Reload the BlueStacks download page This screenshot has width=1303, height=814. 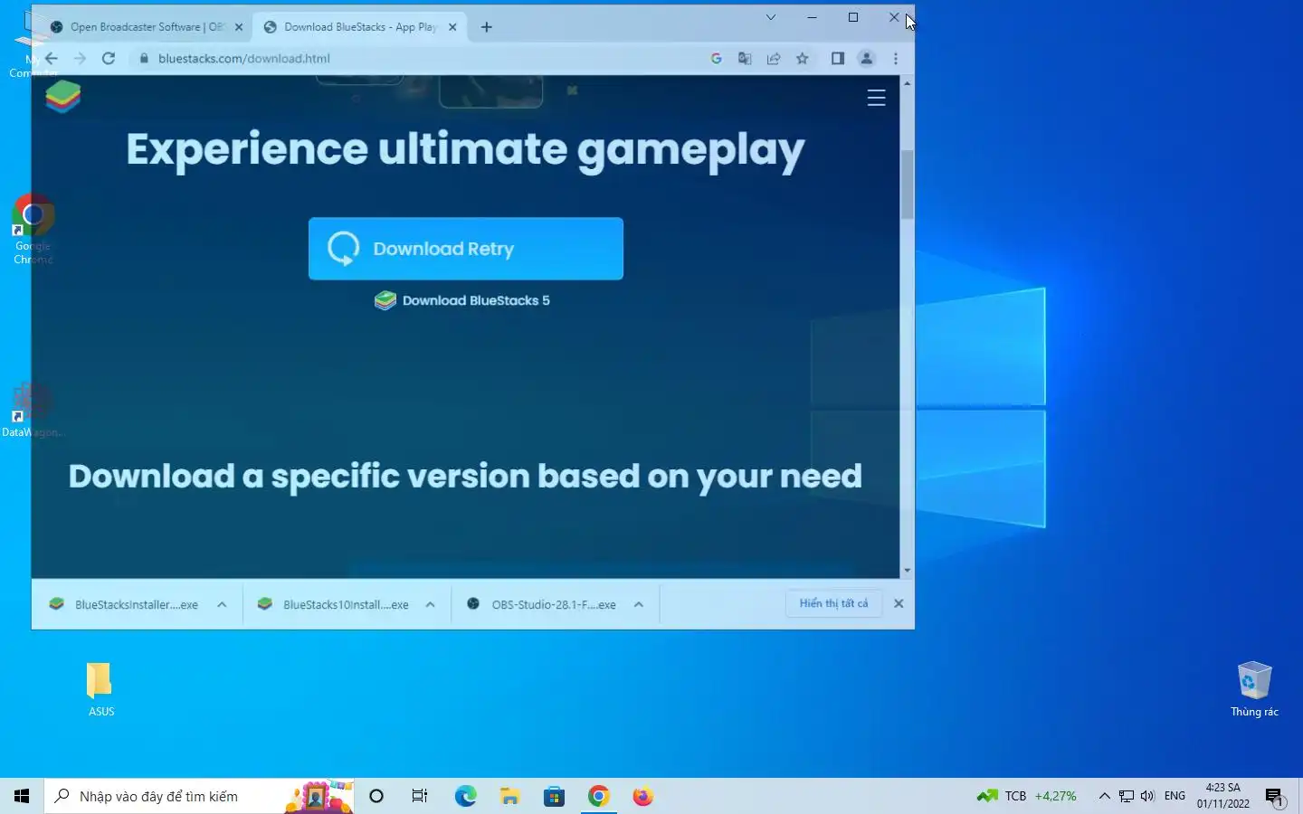click(109, 58)
